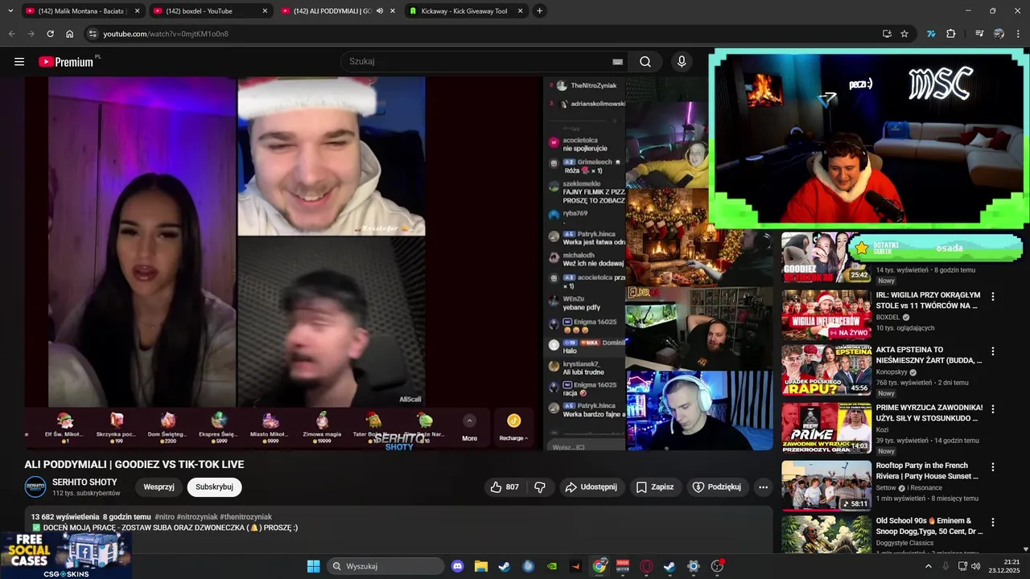The width and height of the screenshot is (1030, 579).
Task: Open browser extensions puzzle icon
Action: [x=951, y=34]
